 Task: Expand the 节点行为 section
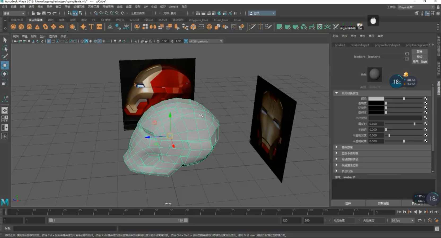tap(337, 171)
